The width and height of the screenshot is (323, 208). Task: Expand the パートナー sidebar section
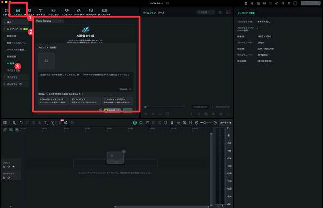click(16, 84)
